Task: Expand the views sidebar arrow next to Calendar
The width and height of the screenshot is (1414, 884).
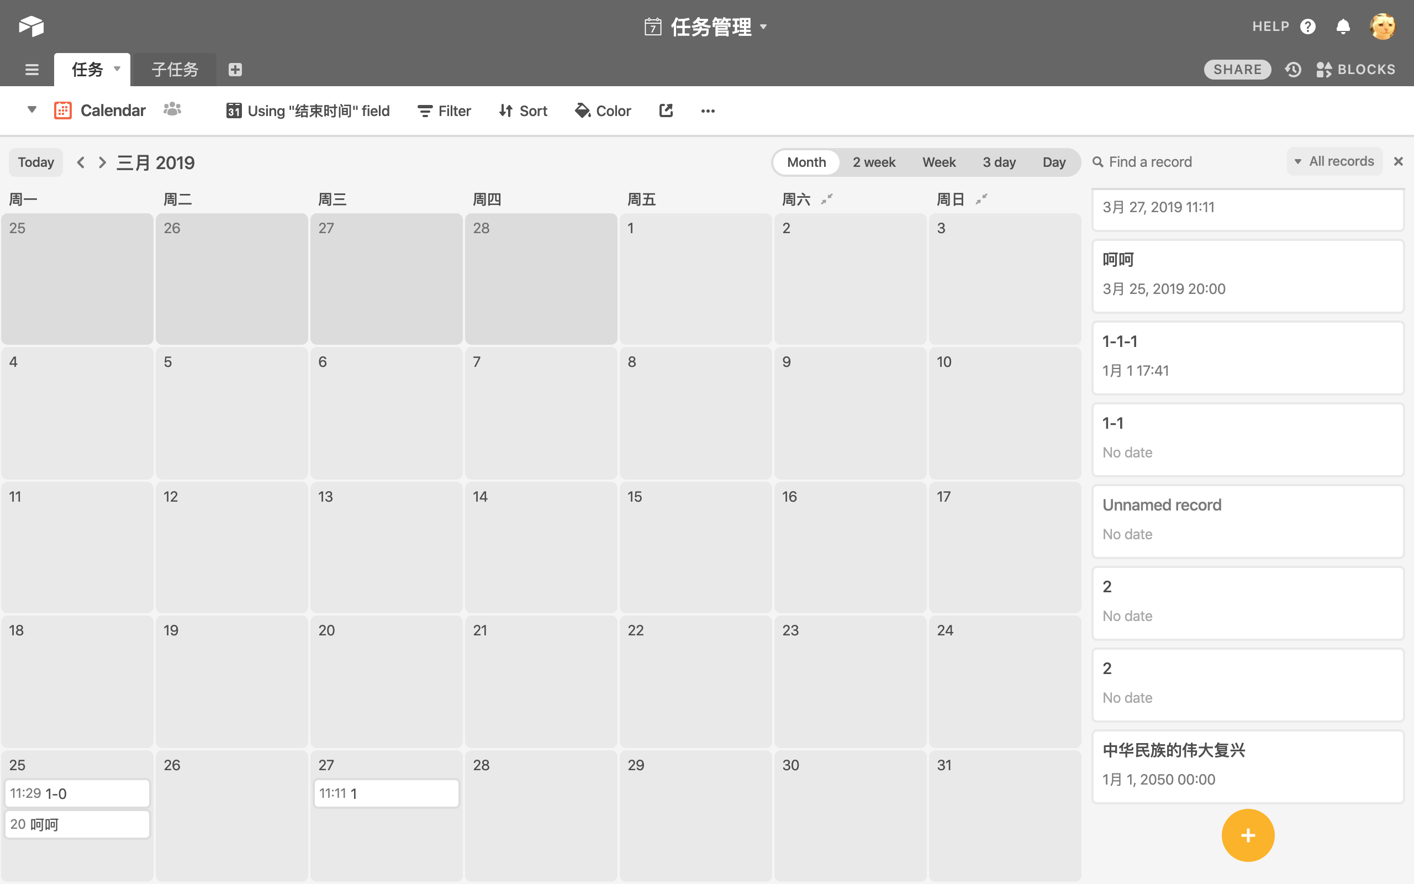Action: (31, 109)
